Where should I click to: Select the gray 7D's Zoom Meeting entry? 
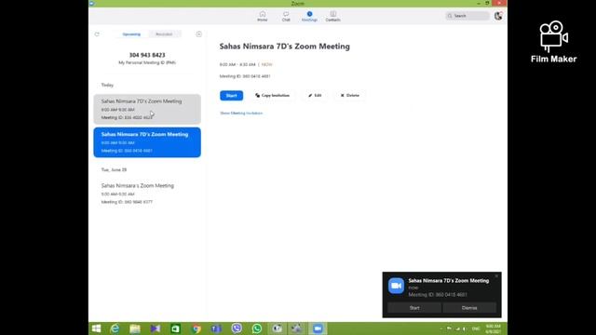point(147,109)
